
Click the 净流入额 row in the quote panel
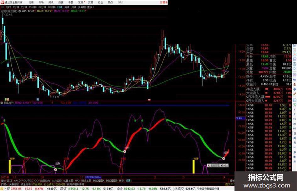click(269, 89)
